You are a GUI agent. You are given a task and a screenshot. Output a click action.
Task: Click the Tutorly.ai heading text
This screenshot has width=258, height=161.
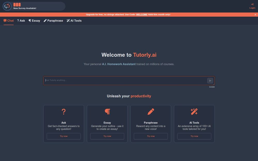coord(145,55)
